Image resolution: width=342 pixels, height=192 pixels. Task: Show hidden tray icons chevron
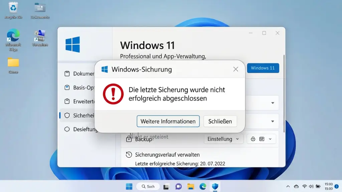pos(288,187)
